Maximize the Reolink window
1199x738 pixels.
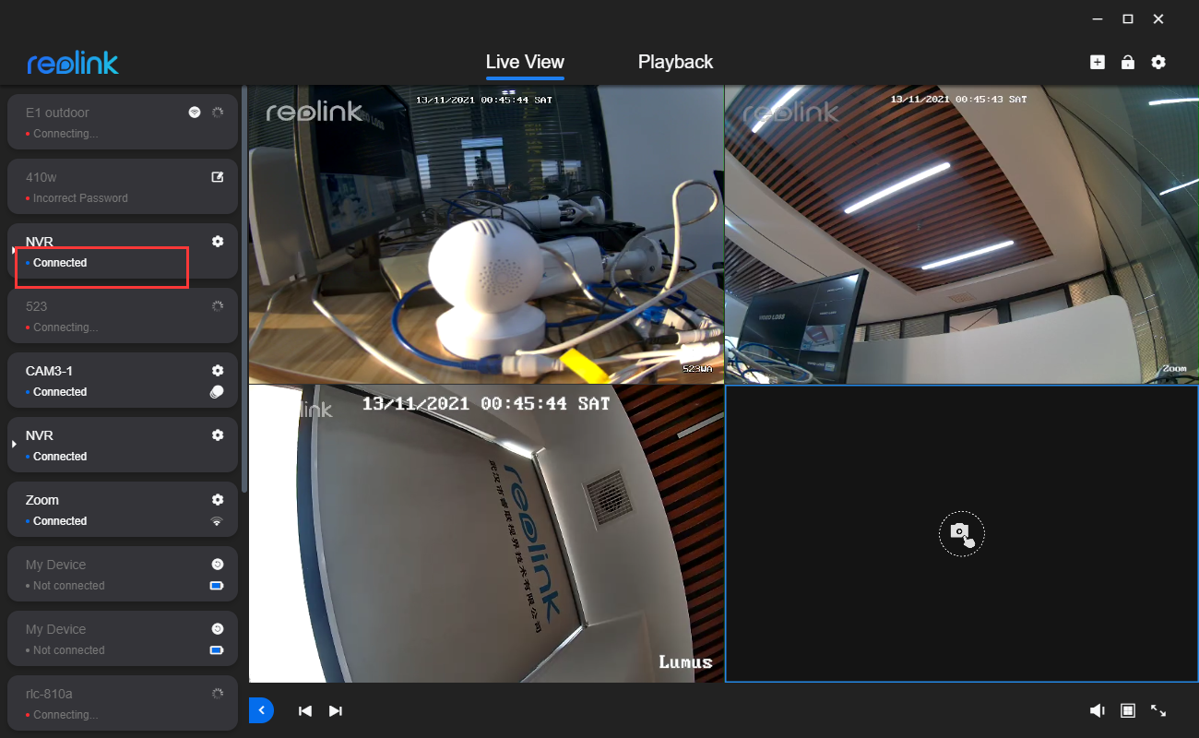click(x=1127, y=19)
